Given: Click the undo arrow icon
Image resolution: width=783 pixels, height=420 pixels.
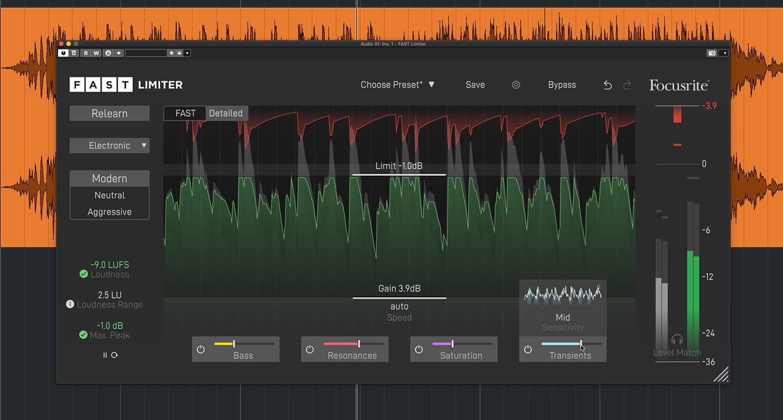Looking at the screenshot, I should pos(608,85).
